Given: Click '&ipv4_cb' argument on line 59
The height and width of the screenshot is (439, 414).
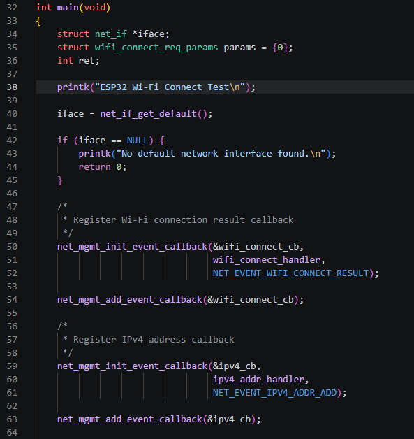Looking at the screenshot, I should point(235,366).
